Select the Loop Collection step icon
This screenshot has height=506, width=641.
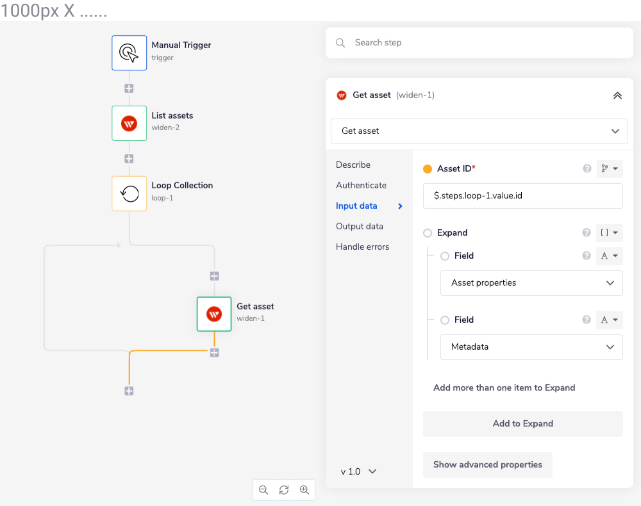click(x=129, y=193)
